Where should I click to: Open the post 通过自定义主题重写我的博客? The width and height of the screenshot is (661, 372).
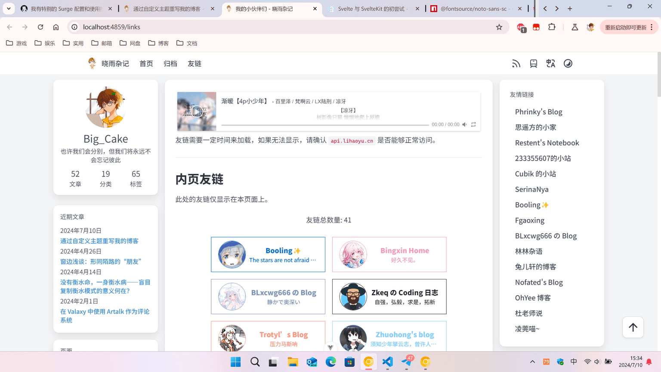[99, 241]
